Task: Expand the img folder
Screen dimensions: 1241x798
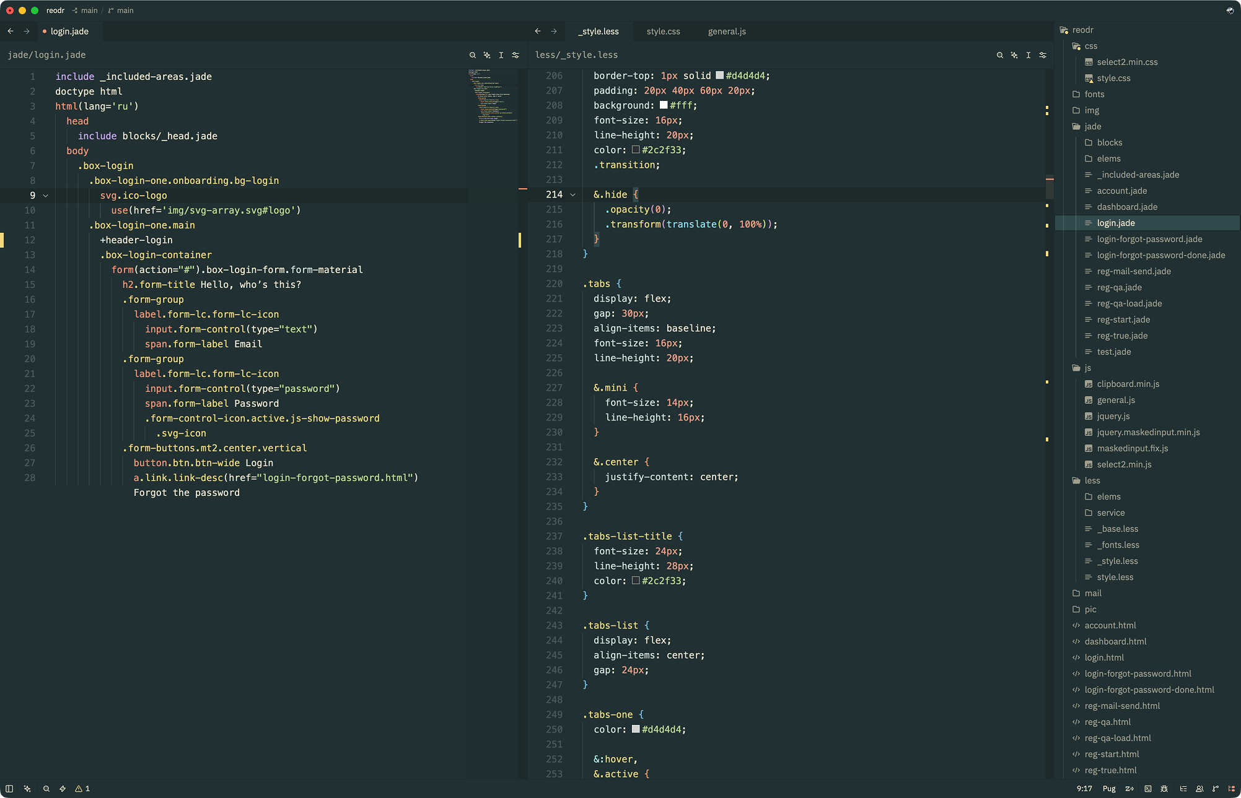Action: (1086, 110)
